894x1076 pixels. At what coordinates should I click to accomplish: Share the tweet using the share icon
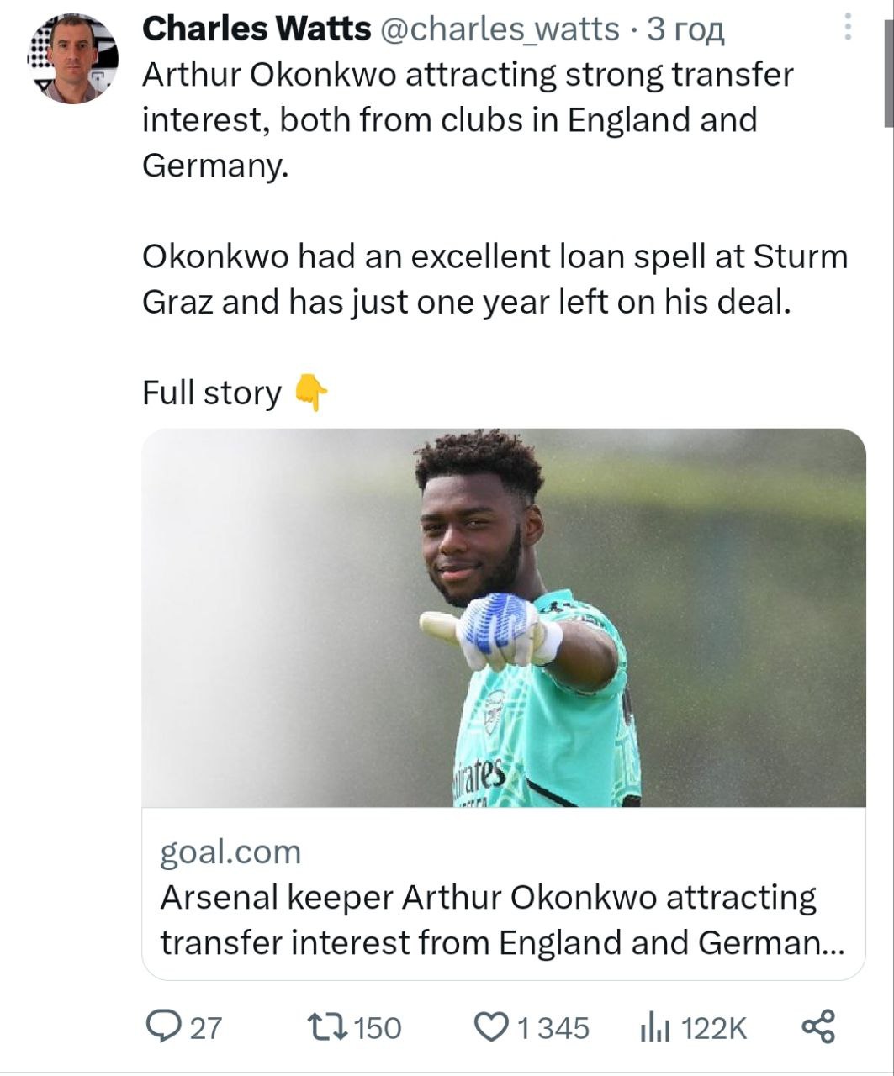817,1026
